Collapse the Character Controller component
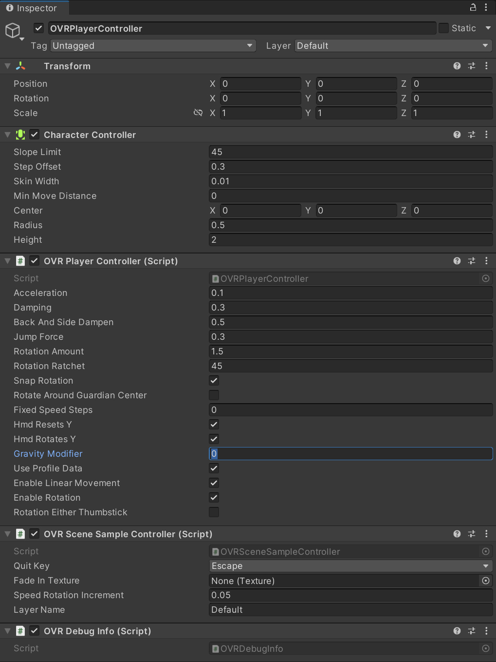 pyautogui.click(x=7, y=135)
